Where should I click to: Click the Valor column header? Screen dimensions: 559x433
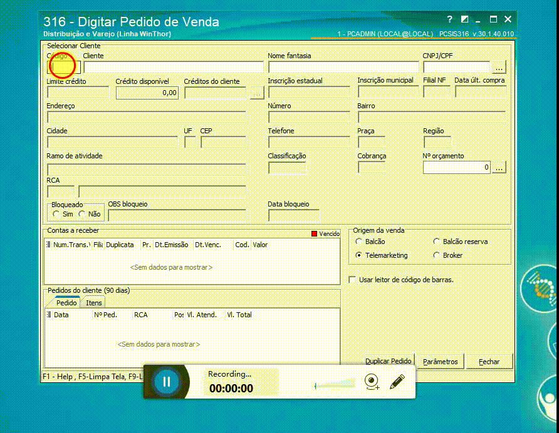click(260, 245)
